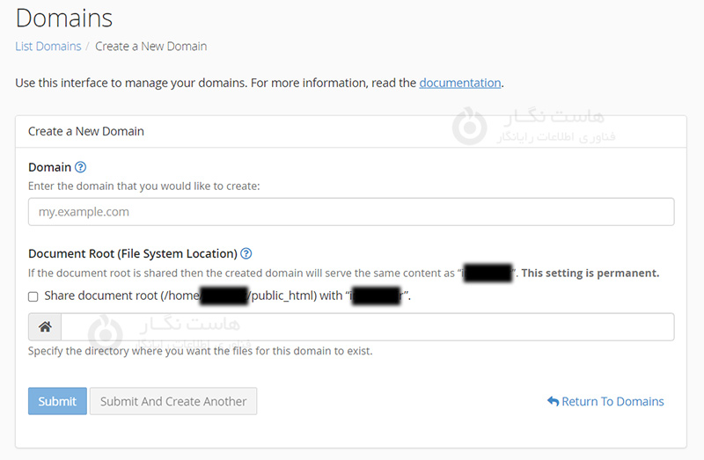The image size is (704, 460).
Task: Select Create a New Domain breadcrumb item
Action: point(150,46)
